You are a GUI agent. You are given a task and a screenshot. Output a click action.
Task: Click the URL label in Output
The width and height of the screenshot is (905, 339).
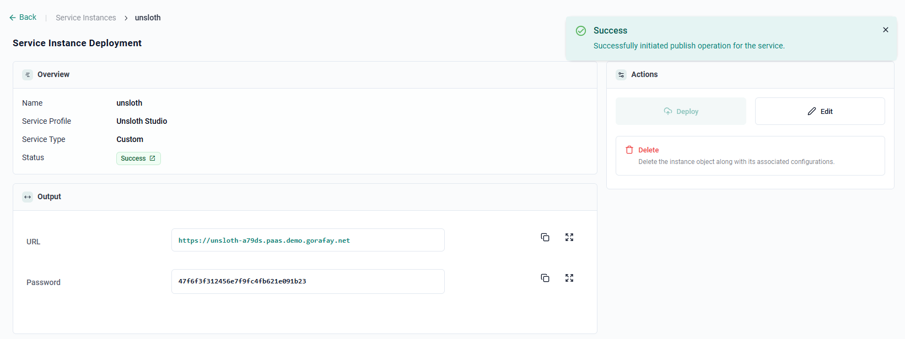coord(33,242)
